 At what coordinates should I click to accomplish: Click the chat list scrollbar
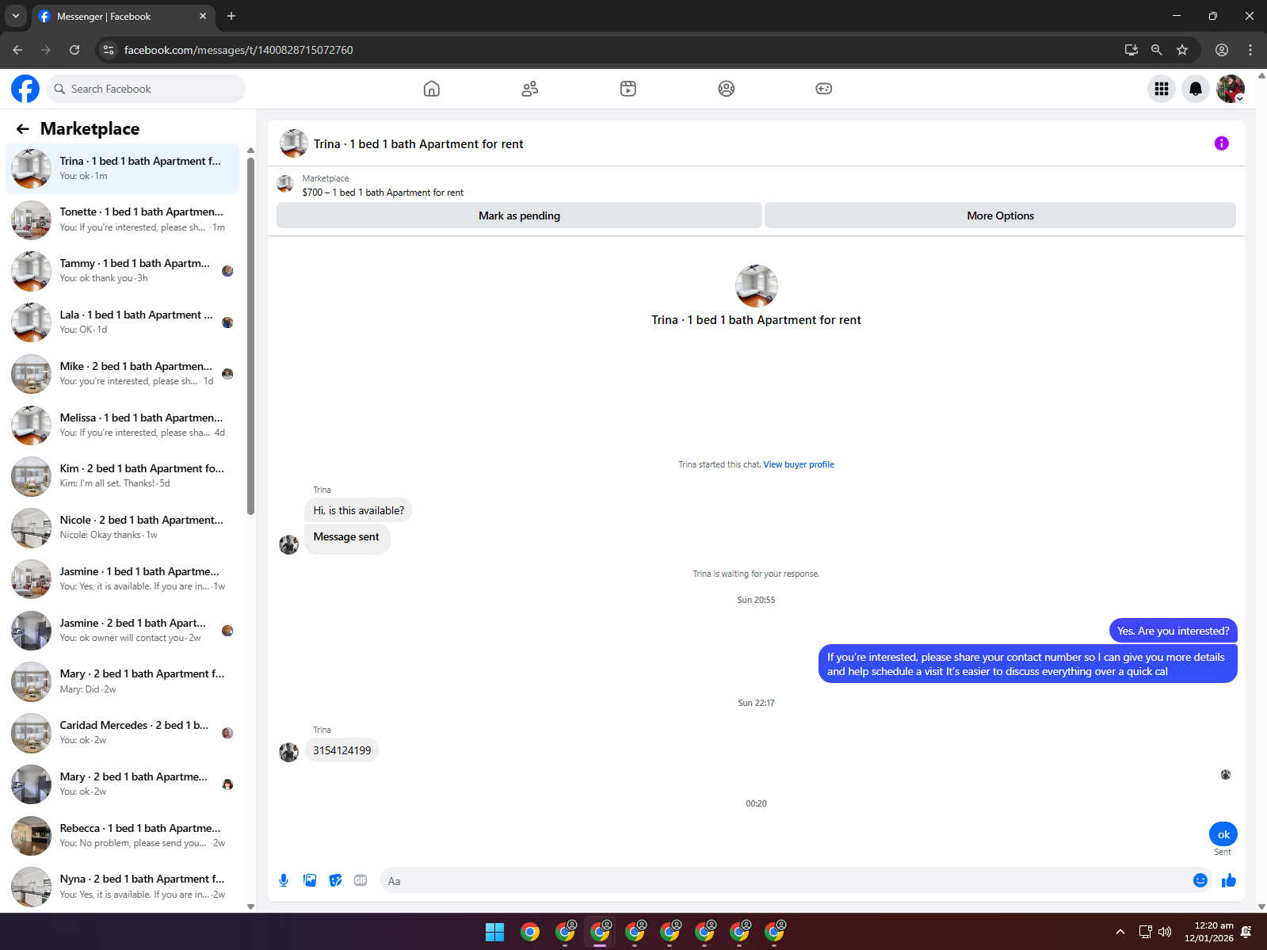point(250,337)
